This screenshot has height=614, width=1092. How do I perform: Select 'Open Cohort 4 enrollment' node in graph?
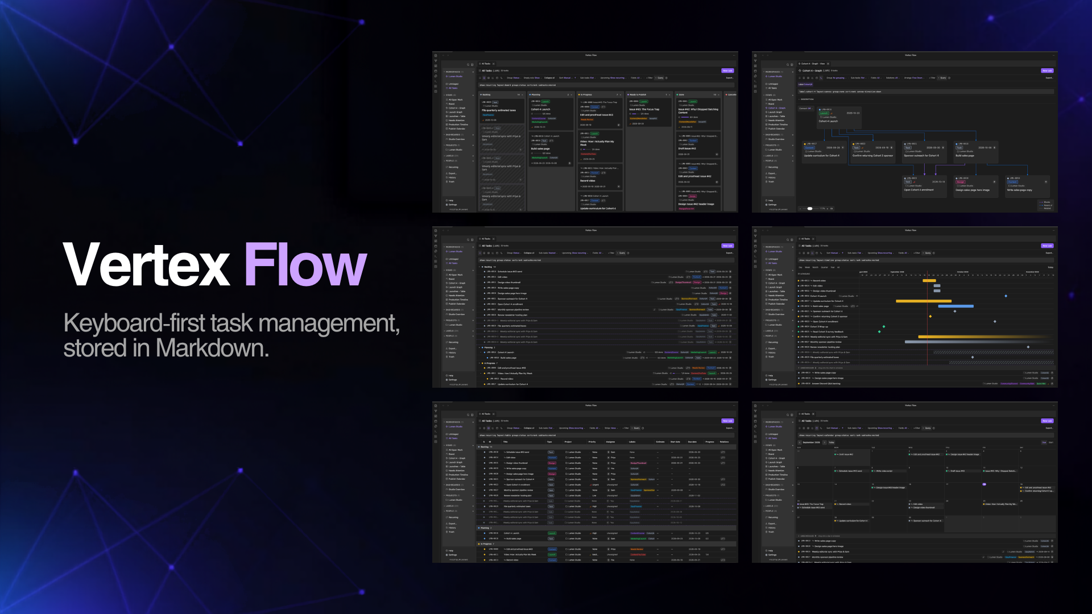[924, 186]
